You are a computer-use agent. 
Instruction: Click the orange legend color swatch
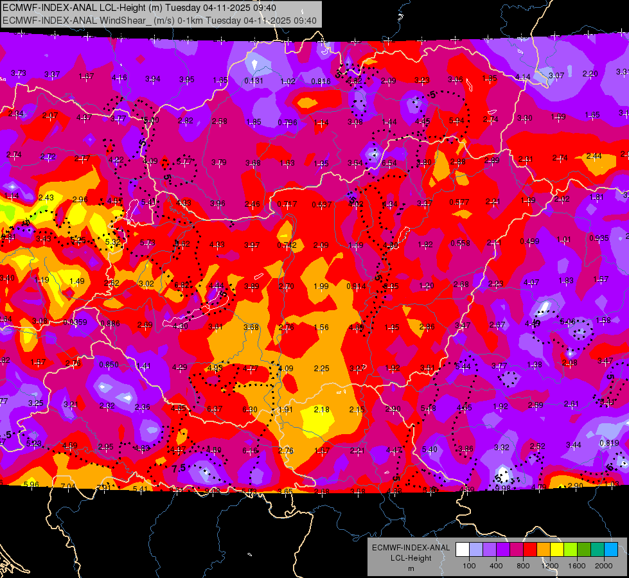point(544,550)
